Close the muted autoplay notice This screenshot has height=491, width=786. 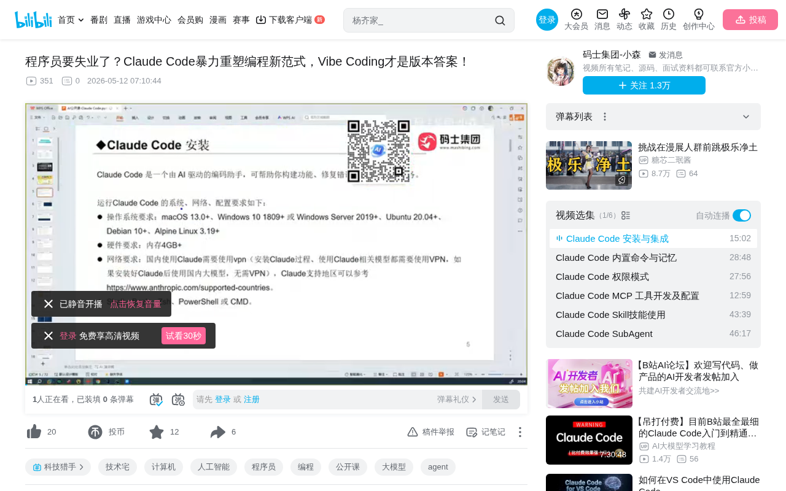tap(49, 304)
